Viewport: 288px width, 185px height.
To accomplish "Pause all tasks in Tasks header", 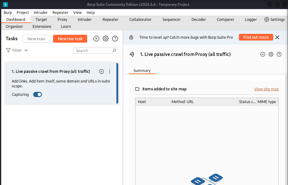I will click(96, 39).
